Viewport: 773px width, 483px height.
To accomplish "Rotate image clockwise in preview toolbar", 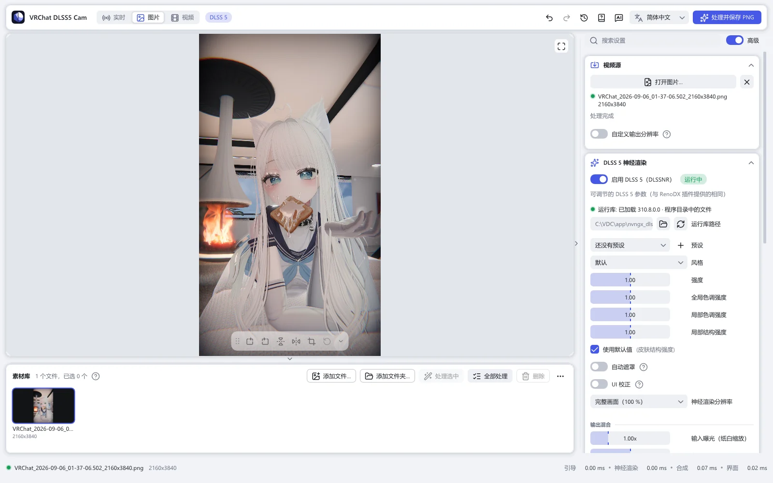I will [265, 341].
